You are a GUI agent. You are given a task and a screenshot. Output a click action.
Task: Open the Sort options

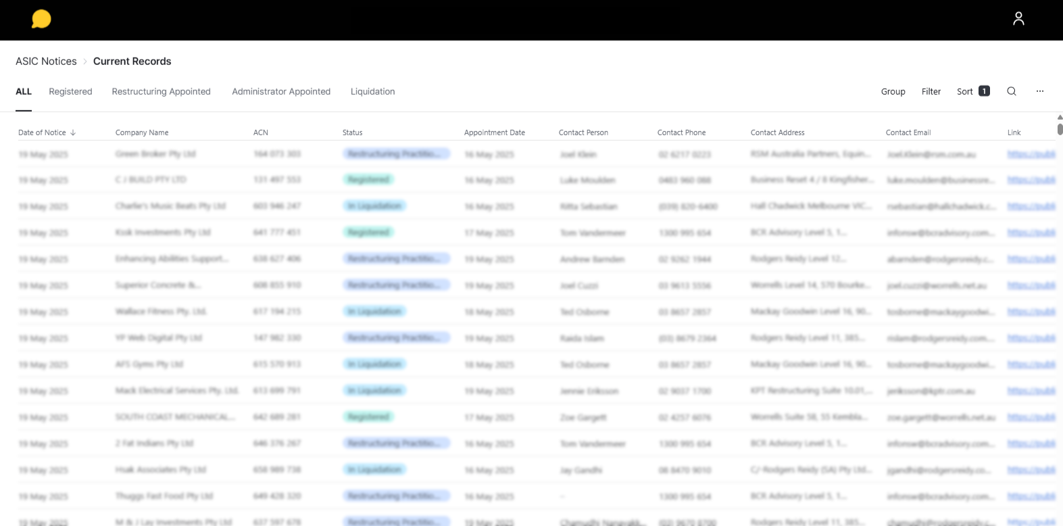(964, 91)
